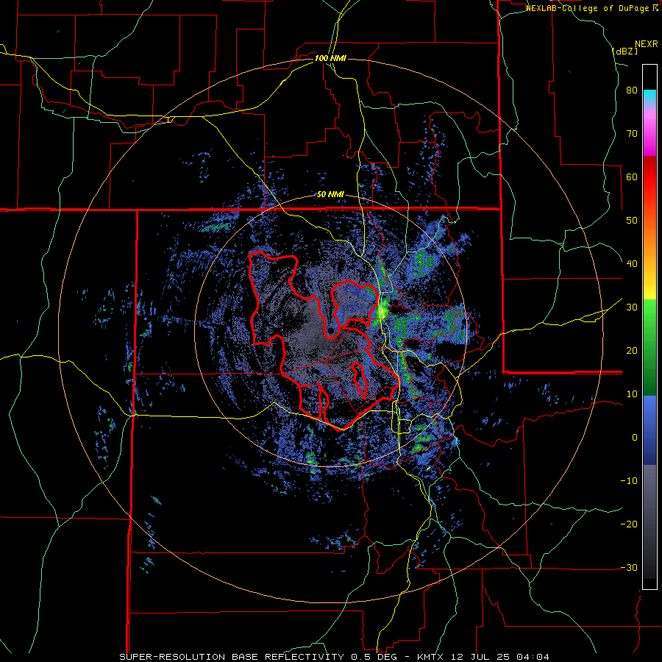Image resolution: width=662 pixels, height=662 pixels.
Task: Click the 70 value on the dBZ scale
Action: tap(632, 134)
